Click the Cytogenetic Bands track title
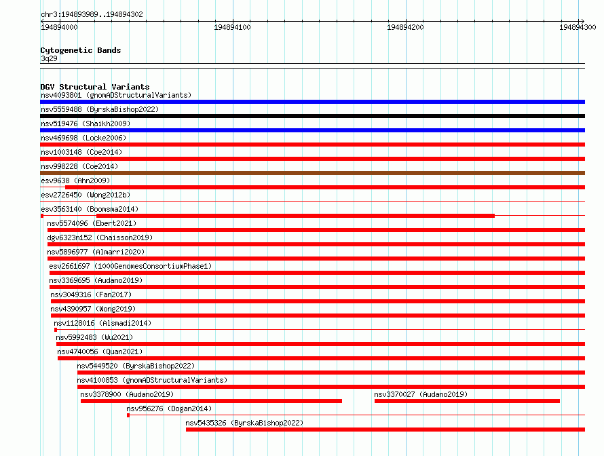This screenshot has height=456, width=604. coord(81,50)
